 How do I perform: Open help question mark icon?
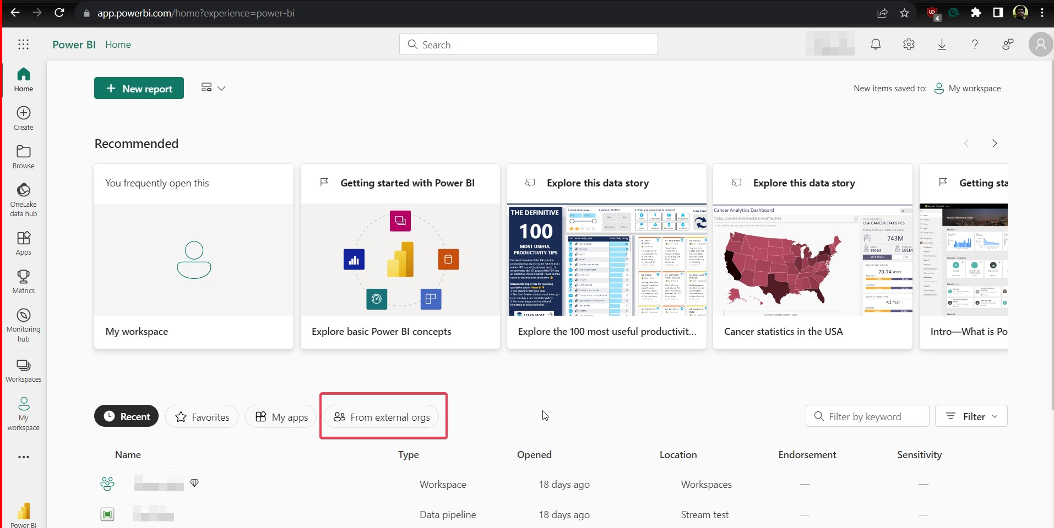click(x=975, y=45)
